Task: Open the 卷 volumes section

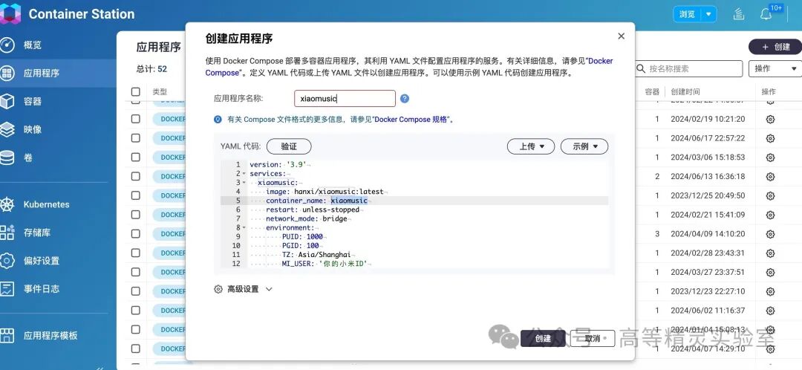Action: [x=28, y=158]
